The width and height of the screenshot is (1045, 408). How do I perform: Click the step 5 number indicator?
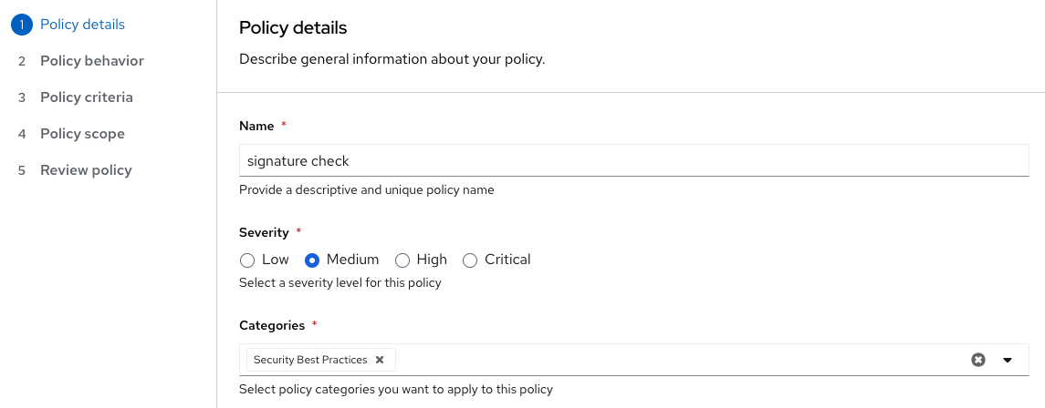coord(21,170)
